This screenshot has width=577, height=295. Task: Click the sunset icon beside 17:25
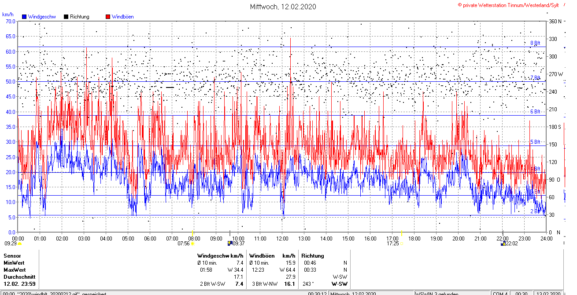(402, 243)
